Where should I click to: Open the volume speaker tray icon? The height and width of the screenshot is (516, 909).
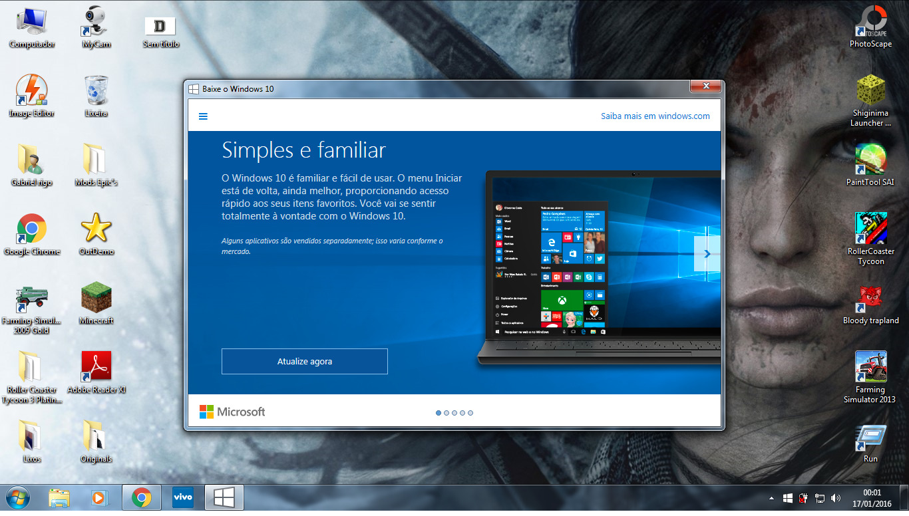836,498
